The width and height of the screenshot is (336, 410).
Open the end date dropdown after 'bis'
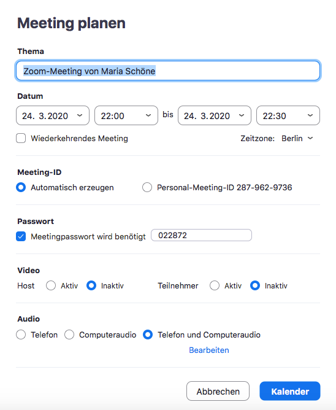pyautogui.click(x=214, y=115)
